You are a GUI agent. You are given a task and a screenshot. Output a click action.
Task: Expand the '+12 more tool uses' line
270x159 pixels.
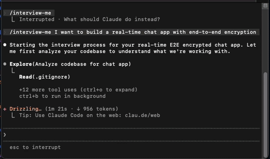tap(78, 90)
